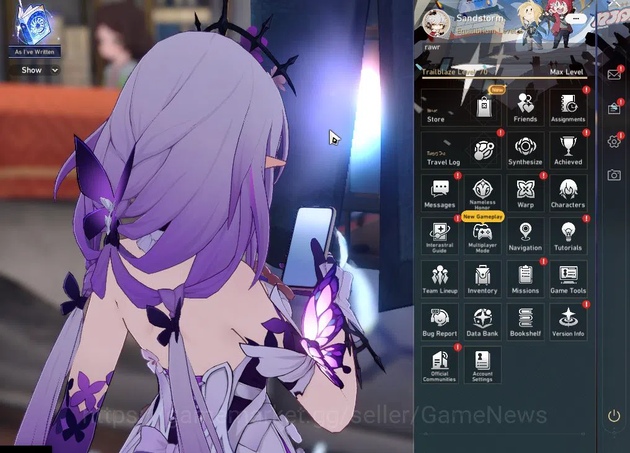Click the Max Level text
Viewport: 630px width, 453px height.
566,72
